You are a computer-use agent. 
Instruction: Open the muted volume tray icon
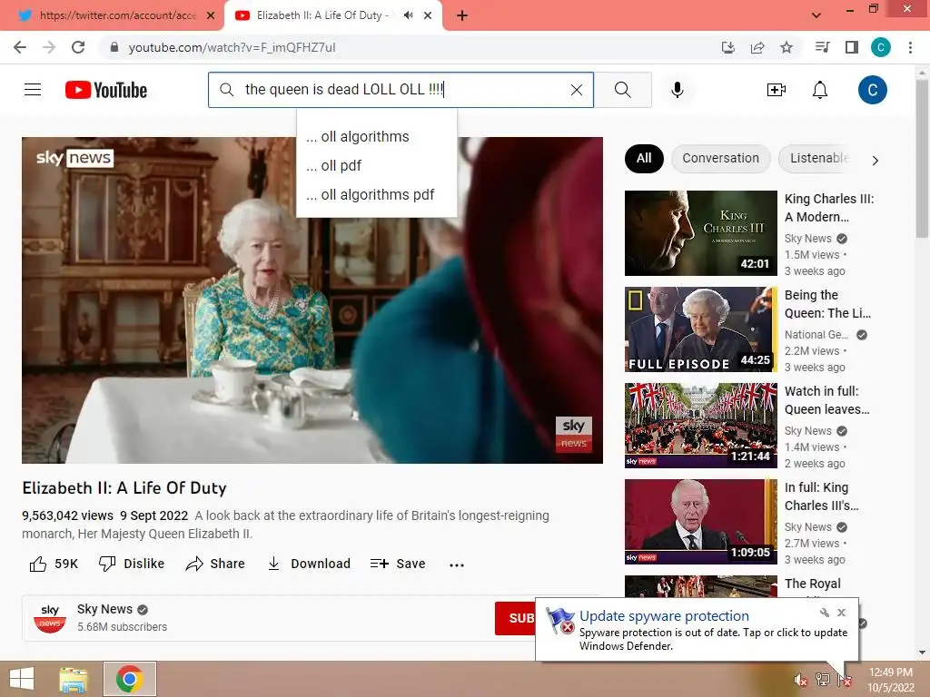(800, 681)
